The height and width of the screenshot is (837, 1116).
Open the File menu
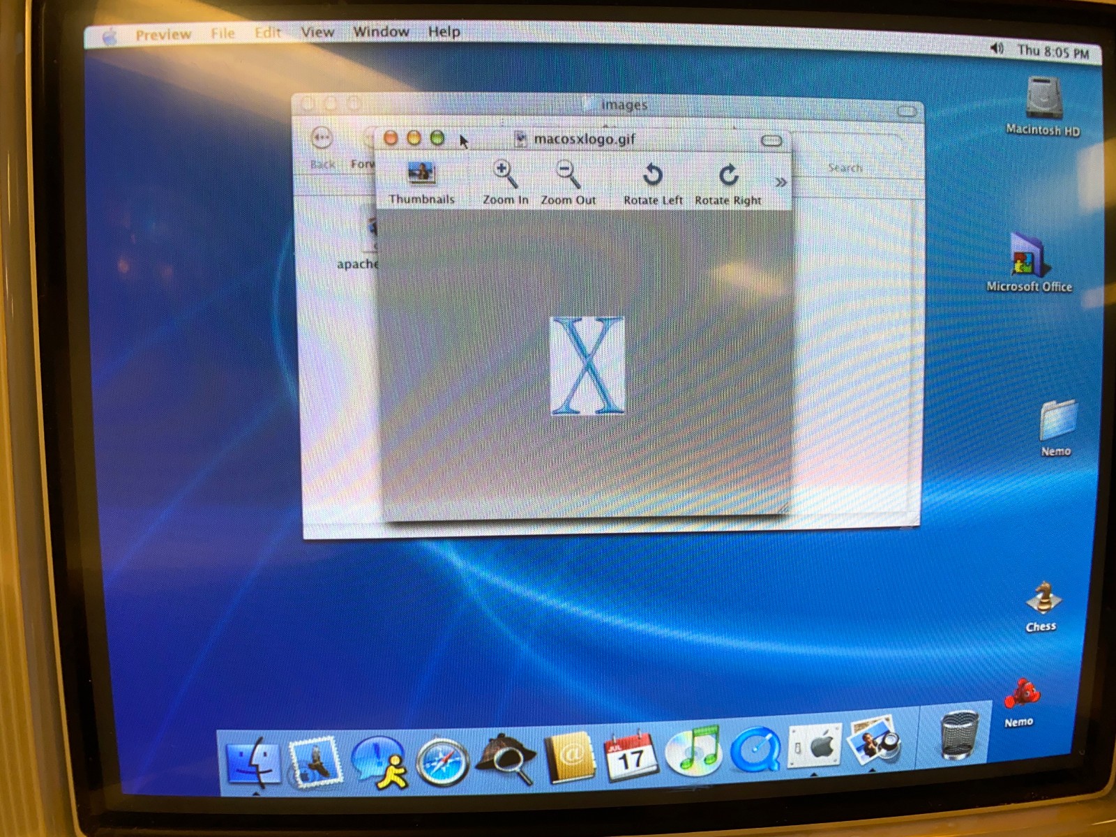(223, 33)
